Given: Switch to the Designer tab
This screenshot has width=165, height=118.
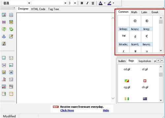Looking at the screenshot, I should [x=23, y=9].
